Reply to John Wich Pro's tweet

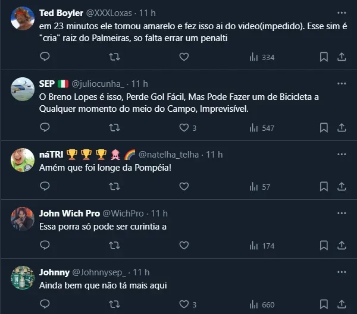click(45, 246)
